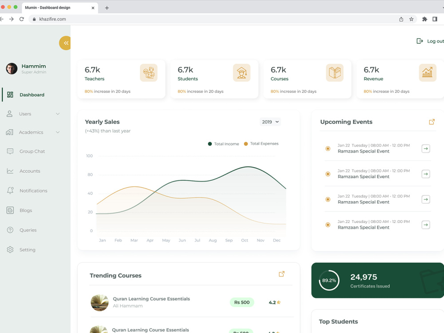This screenshot has height=333, width=444.
Task: Open Trending Courses external link icon
Action: [x=281, y=274]
